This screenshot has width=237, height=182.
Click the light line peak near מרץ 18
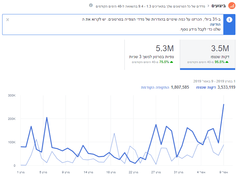click(114, 133)
